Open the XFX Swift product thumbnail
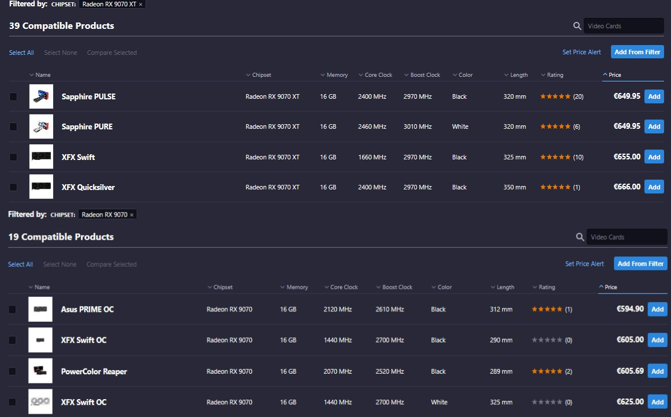 click(x=41, y=157)
